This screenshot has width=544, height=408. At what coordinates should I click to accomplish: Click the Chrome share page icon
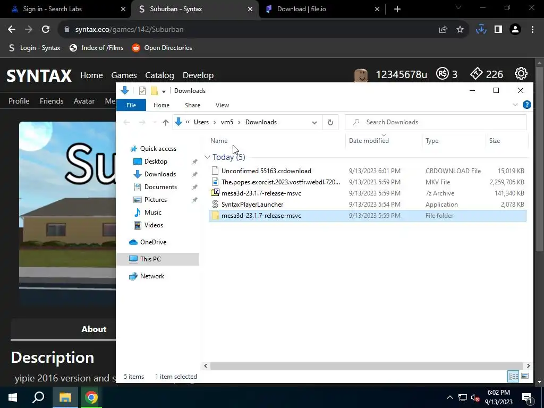tap(443, 30)
